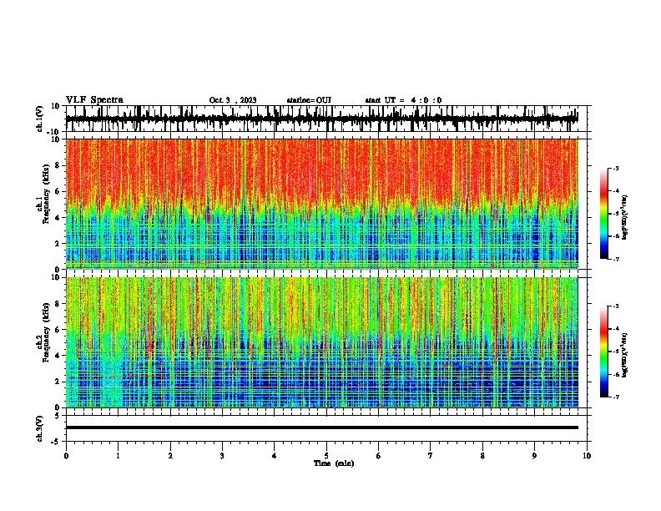
Task: Click the log(PSD) label beside ch.1 colorbar
Action: 625,216
